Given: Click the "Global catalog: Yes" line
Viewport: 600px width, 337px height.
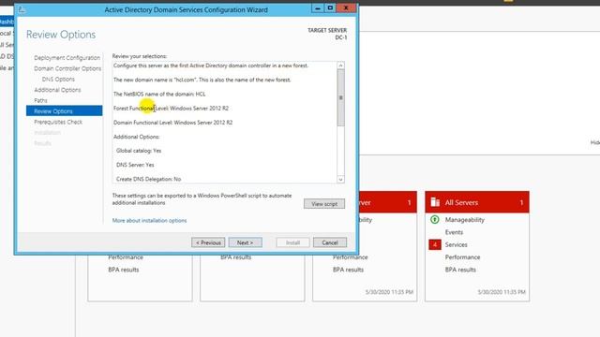Looking at the screenshot, I should coord(139,151).
